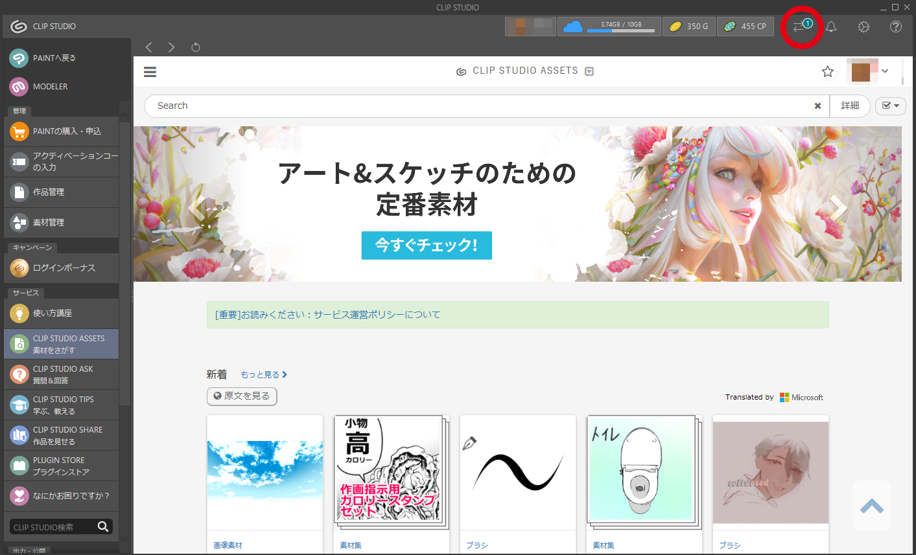Image resolution: width=916 pixels, height=555 pixels.
Task: Advance the banner with right arrow
Action: tap(838, 207)
